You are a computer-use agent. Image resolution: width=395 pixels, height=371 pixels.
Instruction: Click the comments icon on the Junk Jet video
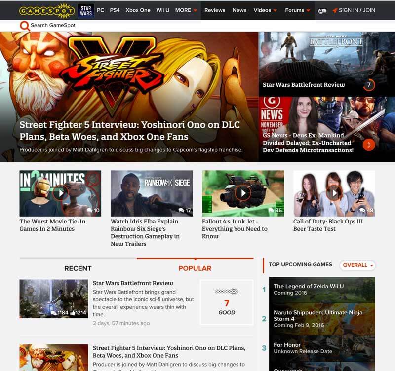point(271,209)
